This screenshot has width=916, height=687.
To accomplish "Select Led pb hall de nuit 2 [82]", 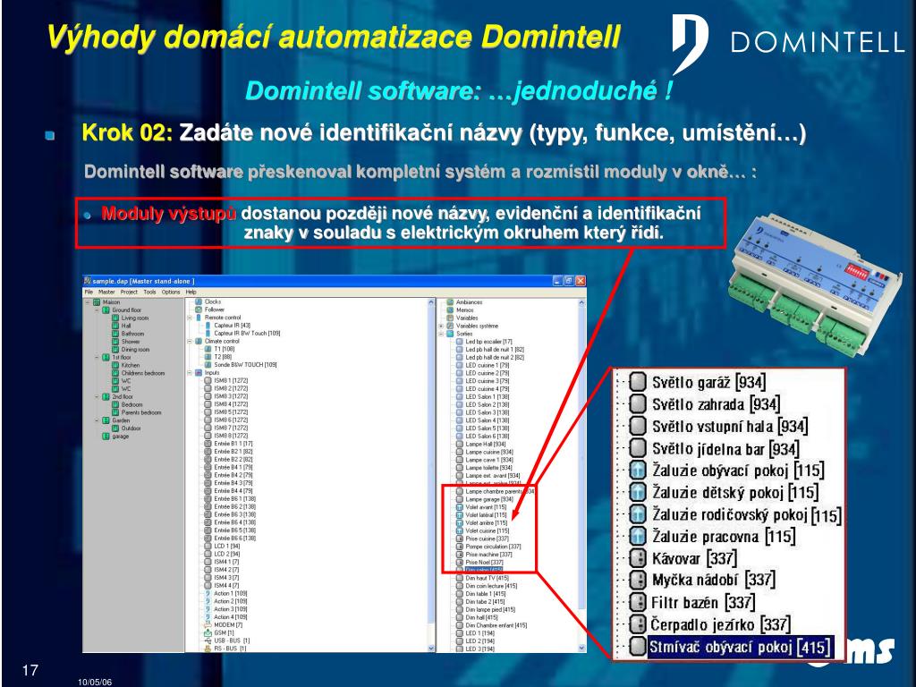I will coord(495,357).
